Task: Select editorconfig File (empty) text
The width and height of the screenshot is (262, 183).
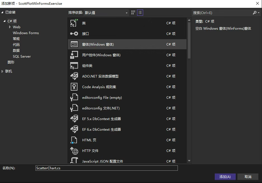Action: pos(102,98)
